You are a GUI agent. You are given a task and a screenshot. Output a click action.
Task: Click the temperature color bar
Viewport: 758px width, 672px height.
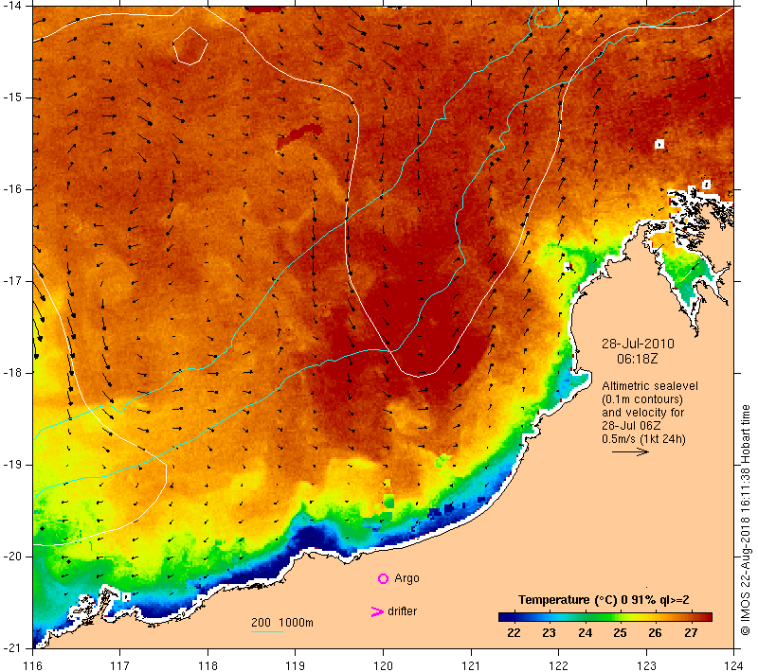coord(605,616)
